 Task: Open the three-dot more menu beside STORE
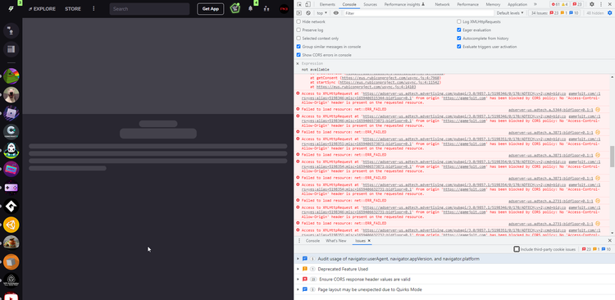pos(93,9)
